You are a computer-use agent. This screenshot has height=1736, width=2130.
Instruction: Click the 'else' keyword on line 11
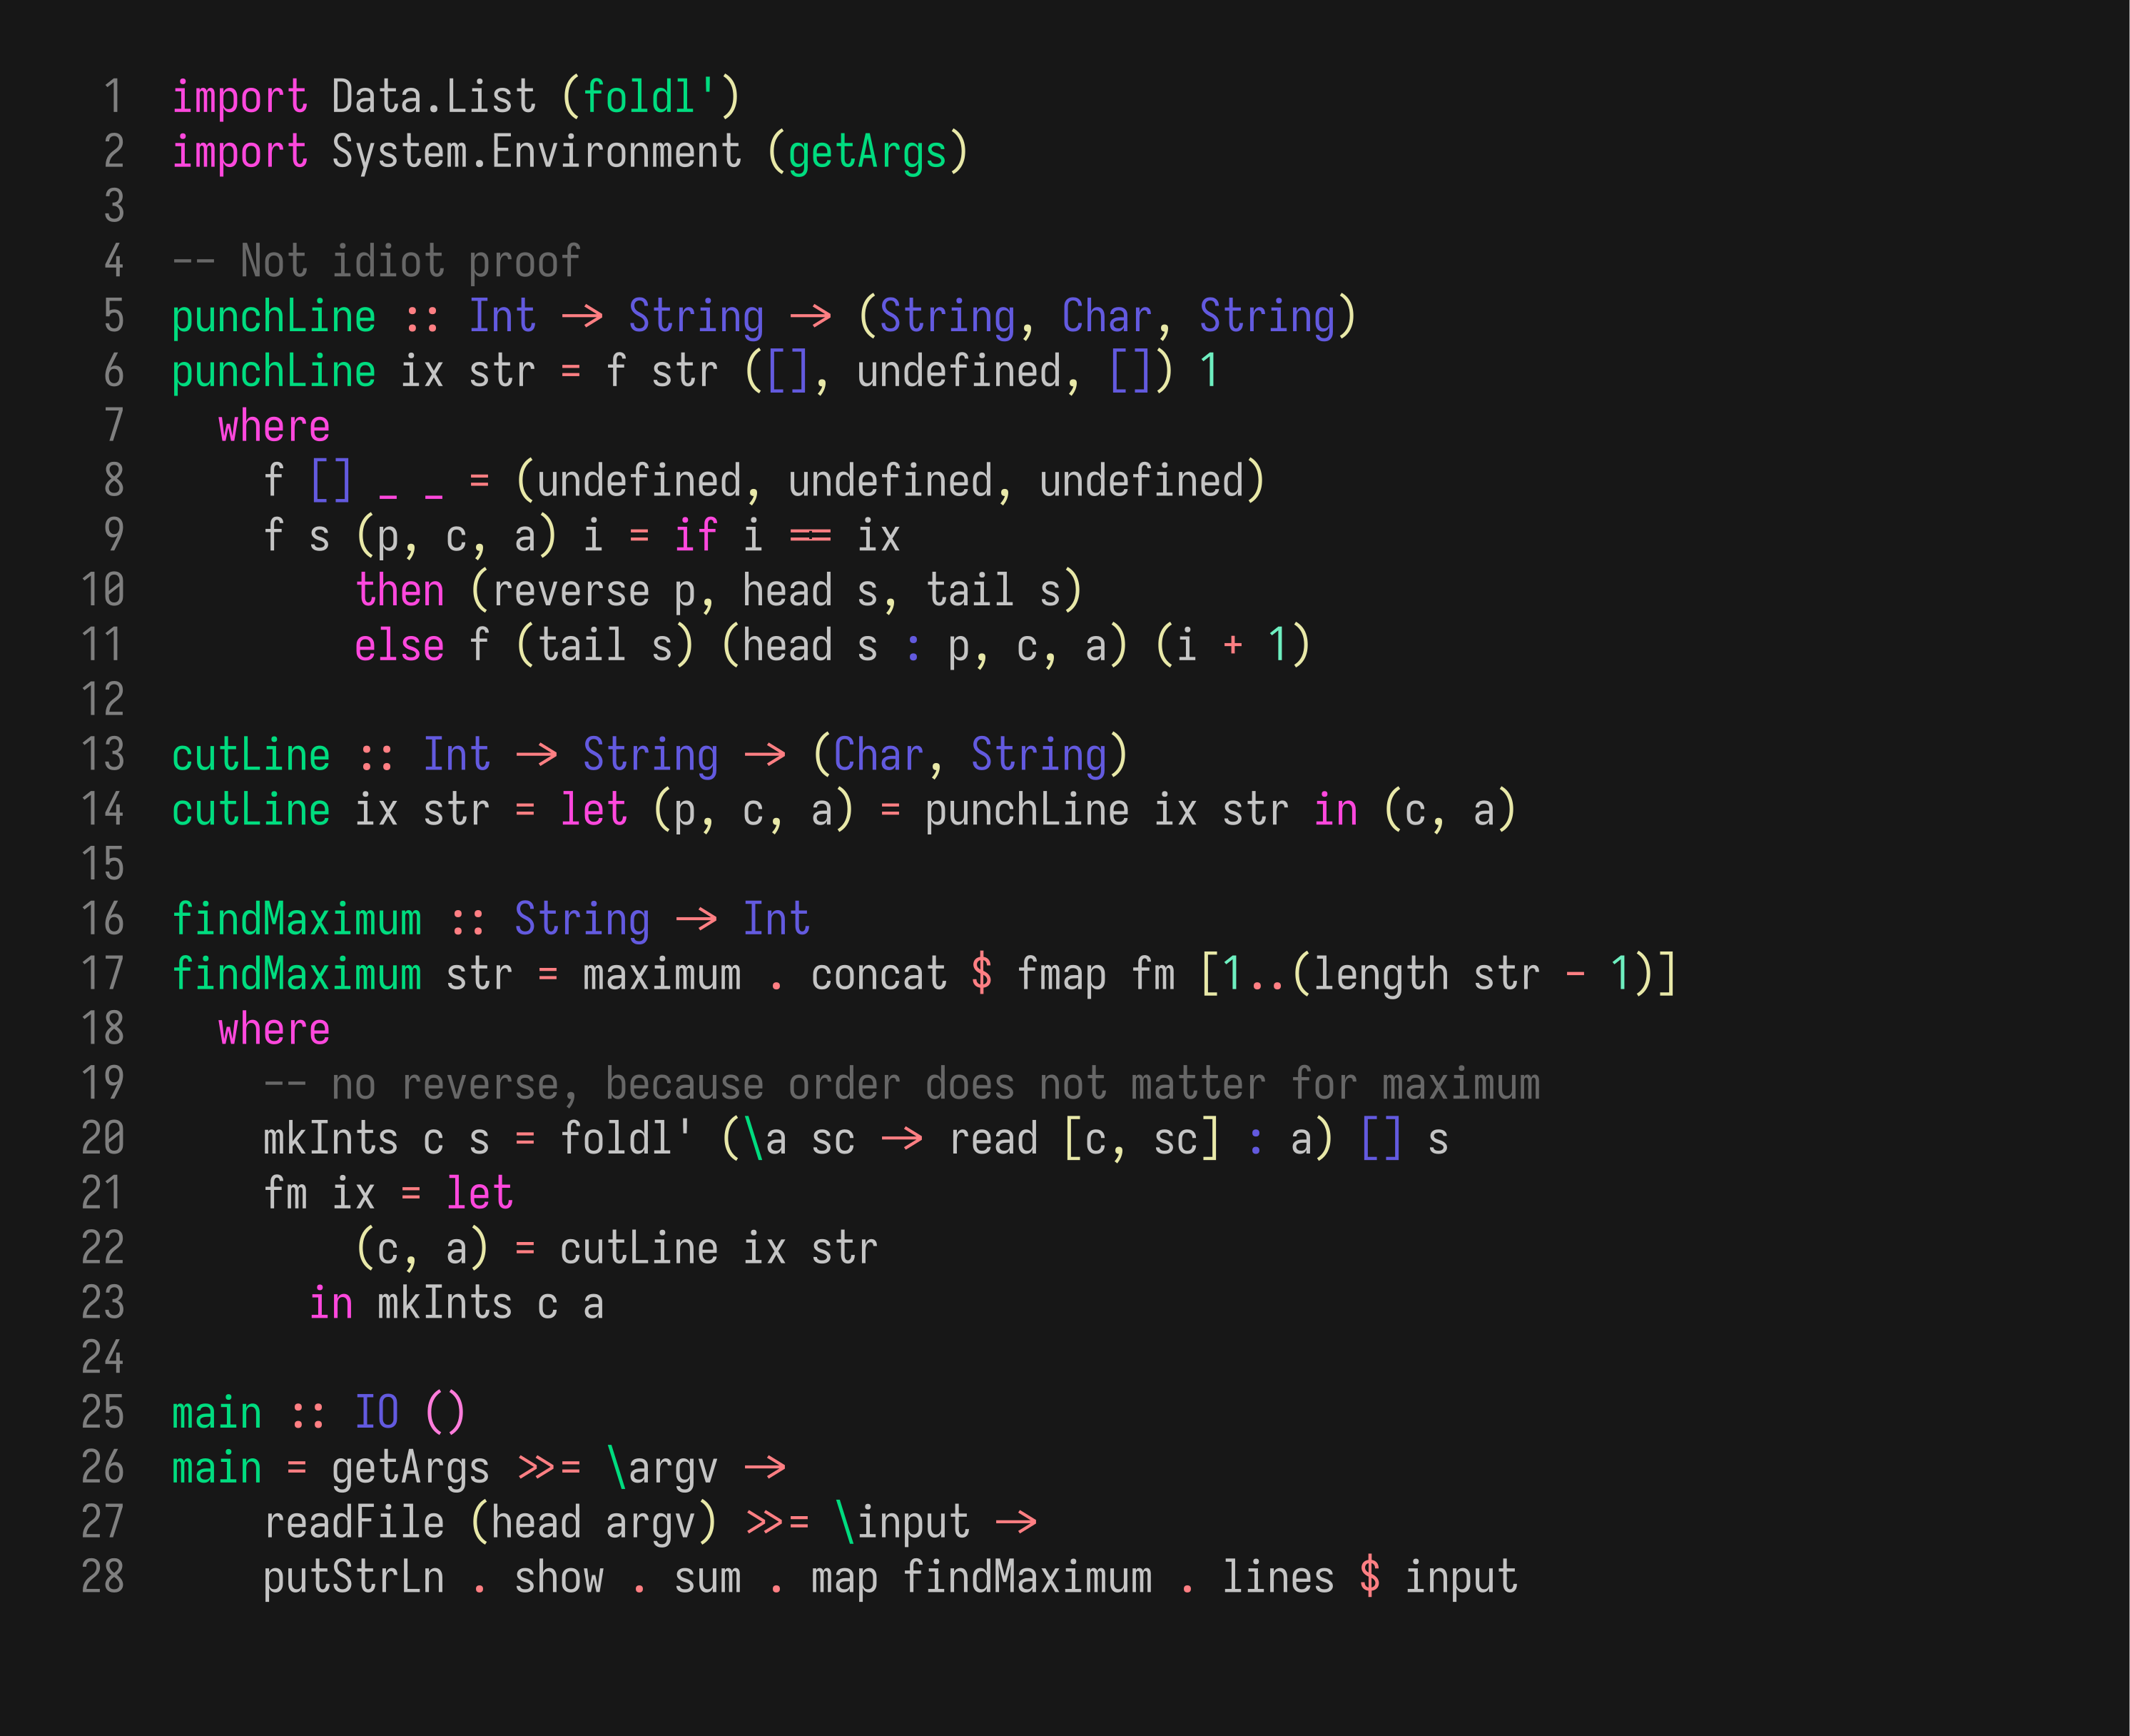(x=399, y=646)
